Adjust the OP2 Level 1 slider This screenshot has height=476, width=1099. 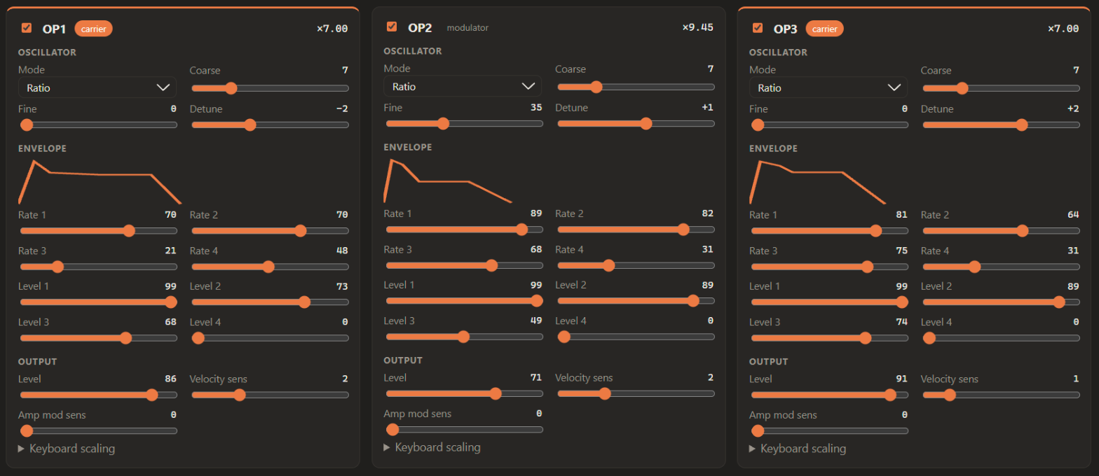pyautogui.click(x=464, y=300)
